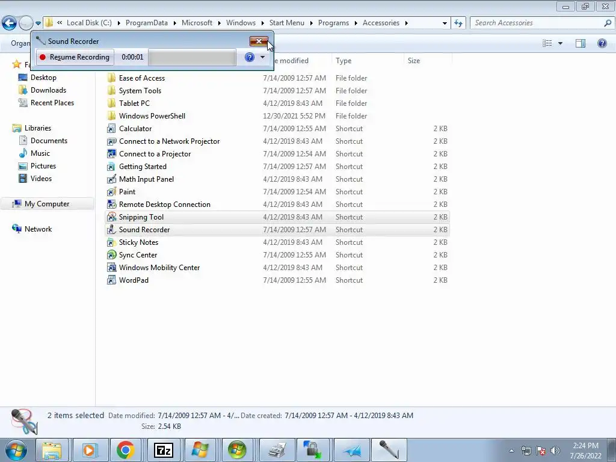This screenshot has height=462, width=616.
Task: Click the Search Accessories field
Action: click(537, 23)
